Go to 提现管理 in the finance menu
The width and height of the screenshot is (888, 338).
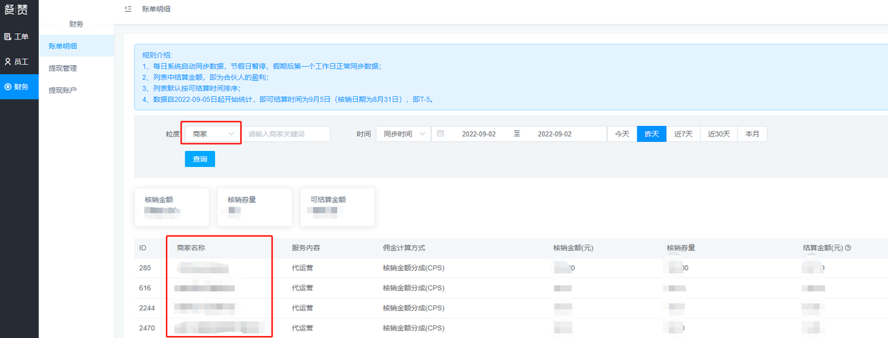tap(63, 69)
